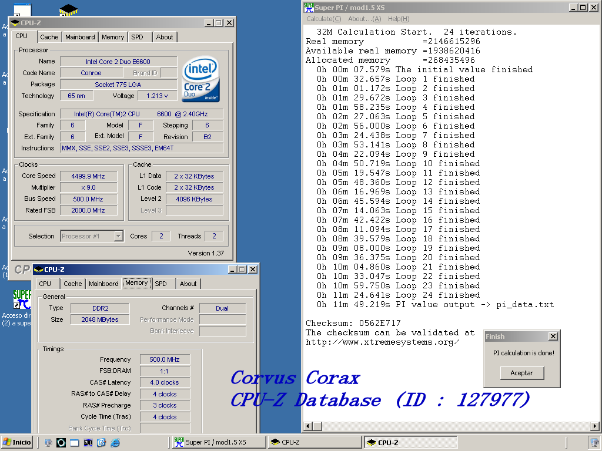
Task: Launch Internet Explorer from quick launch
Action: (x=115, y=442)
